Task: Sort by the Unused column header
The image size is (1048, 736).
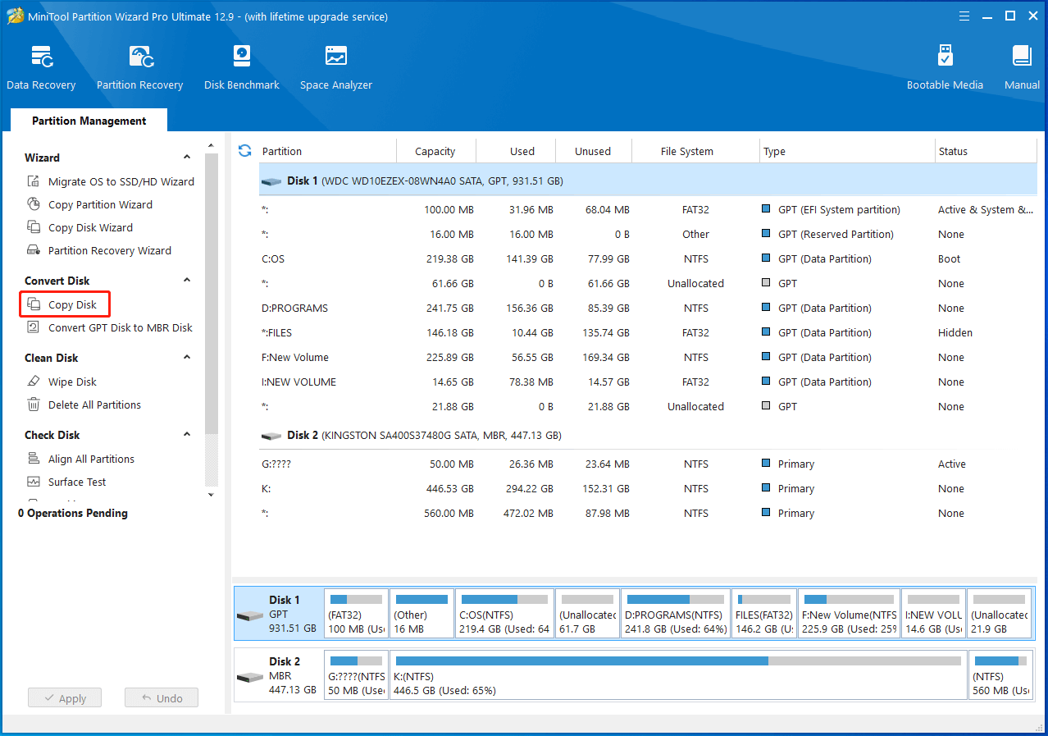Action: pos(593,151)
